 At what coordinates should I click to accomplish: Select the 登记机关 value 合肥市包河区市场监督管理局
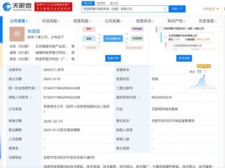[x=173, y=121]
